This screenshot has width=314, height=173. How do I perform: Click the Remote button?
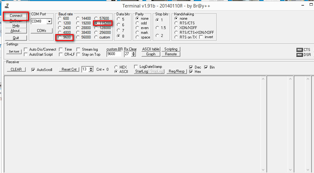click(171, 54)
